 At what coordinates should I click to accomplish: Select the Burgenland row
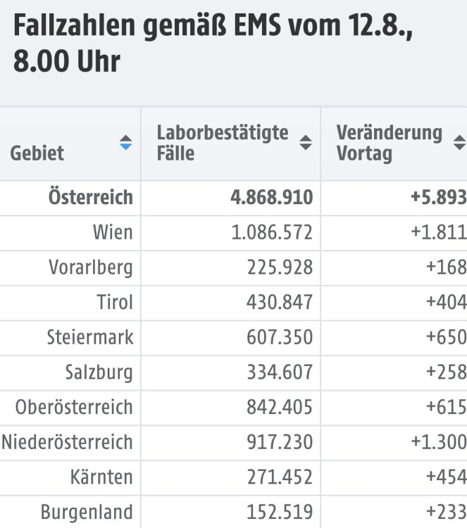[x=234, y=512]
